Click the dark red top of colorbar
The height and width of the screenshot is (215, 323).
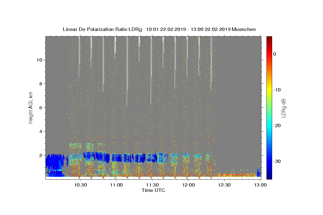tap(269, 40)
